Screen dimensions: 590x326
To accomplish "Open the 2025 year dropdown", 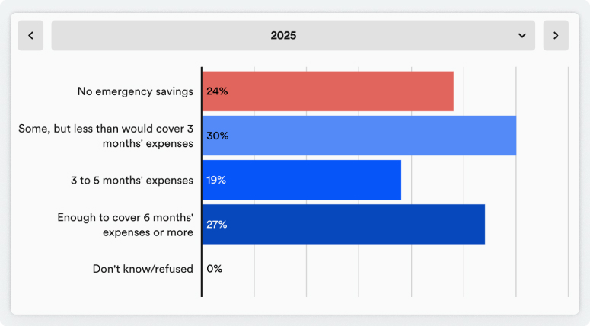I will (293, 36).
